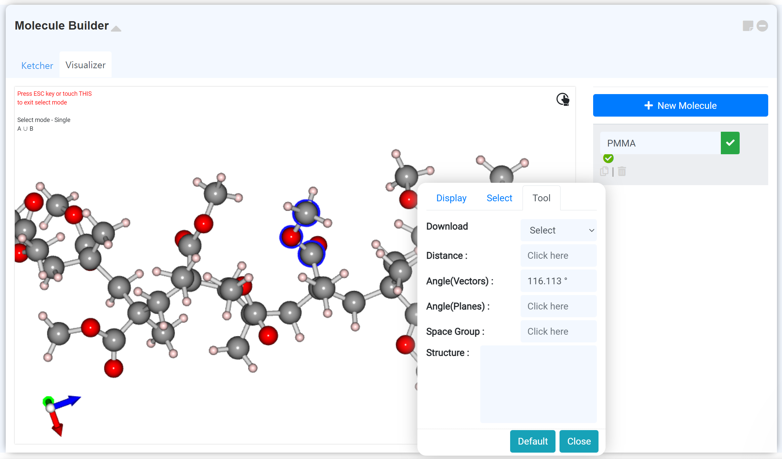782x459 pixels.
Task: Click the Distance 'Click here' field
Action: tap(559, 256)
